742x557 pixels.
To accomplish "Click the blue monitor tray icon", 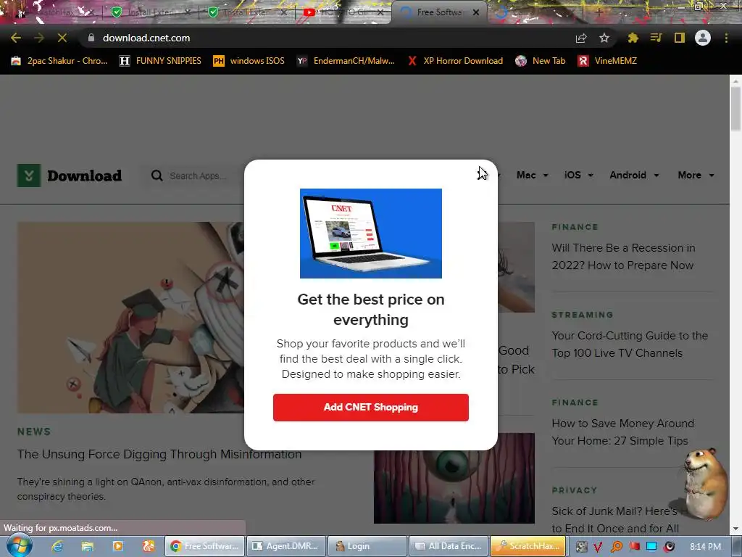I will 651,547.
